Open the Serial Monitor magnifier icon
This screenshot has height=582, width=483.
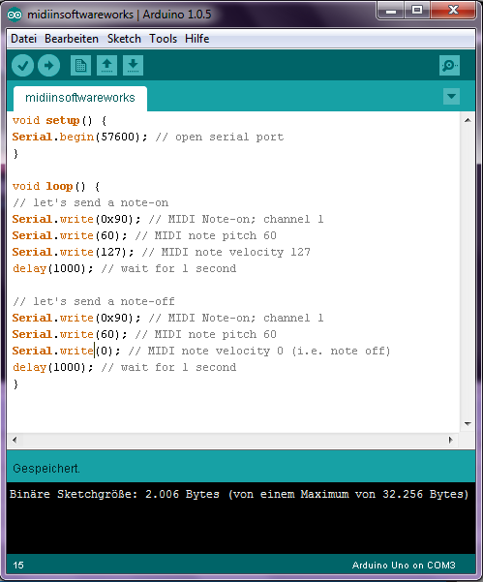(x=449, y=66)
